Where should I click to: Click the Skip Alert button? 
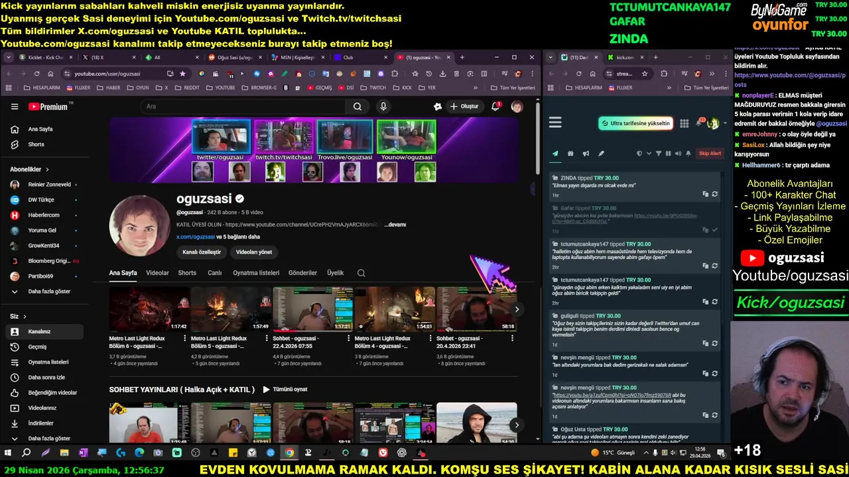(710, 154)
